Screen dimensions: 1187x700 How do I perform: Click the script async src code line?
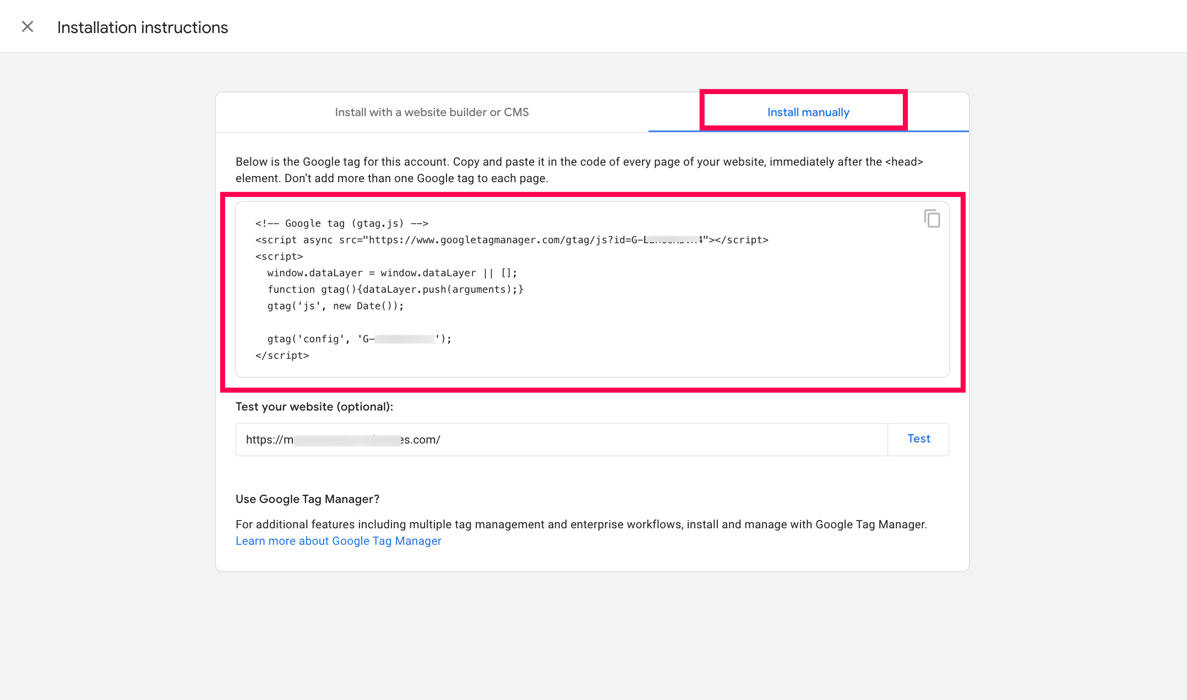[x=511, y=240]
